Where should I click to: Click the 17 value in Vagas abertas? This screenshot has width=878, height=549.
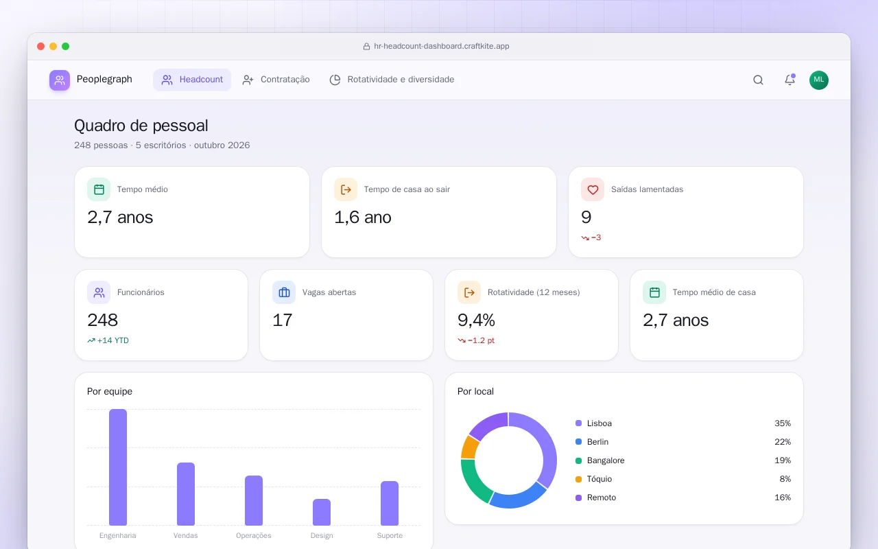(x=283, y=320)
